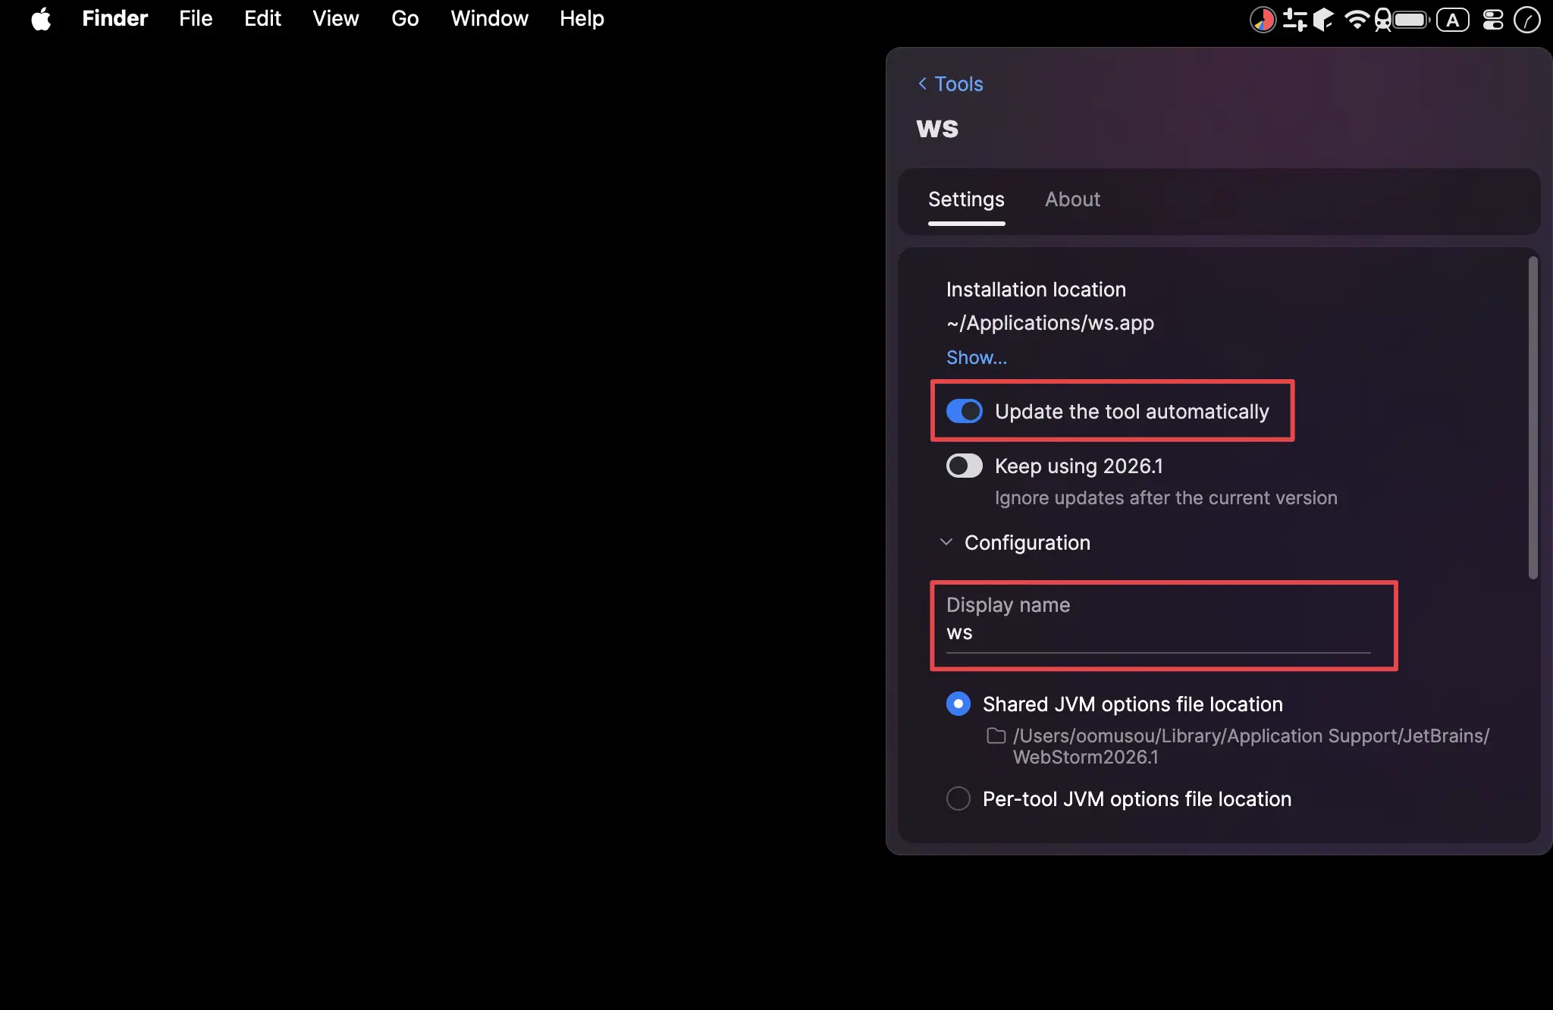Open the Go menu
This screenshot has height=1010, width=1553.
click(x=405, y=19)
